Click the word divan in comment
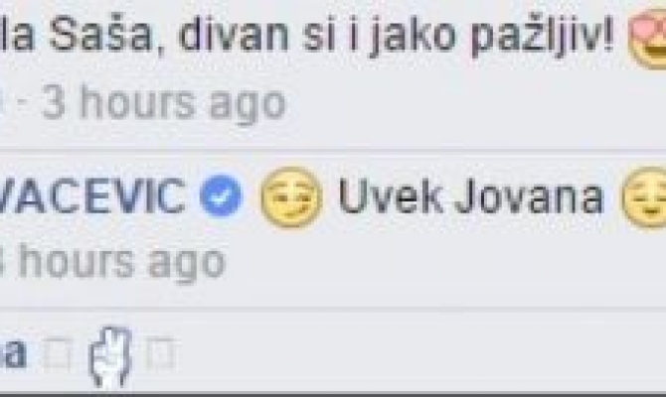 [x=234, y=32]
